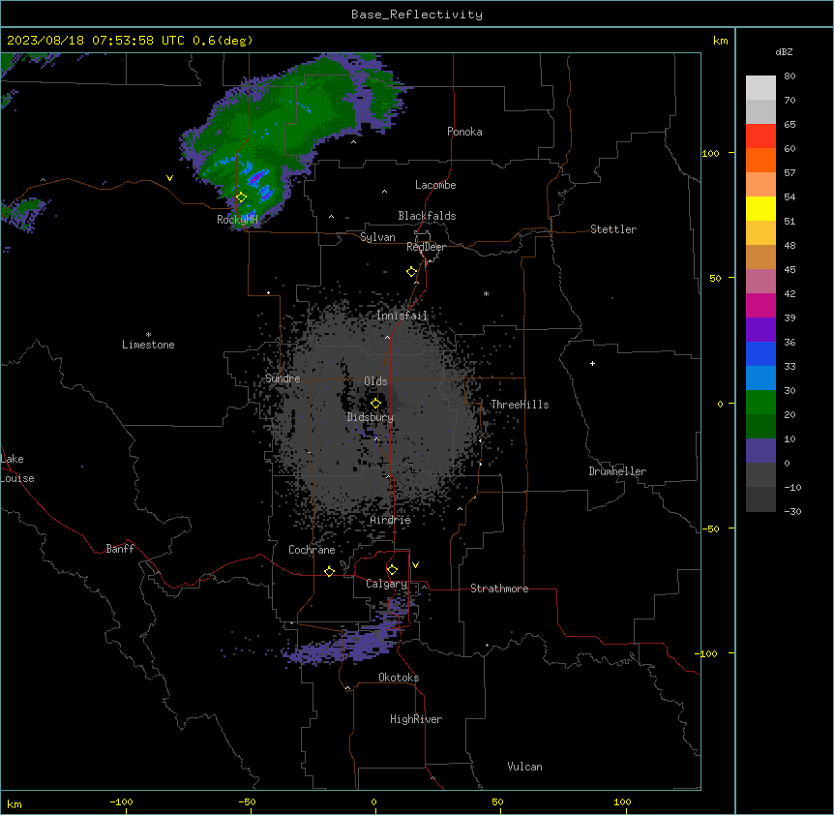
Task: Click the yellow diamond marker at RockyMH
Action: [241, 197]
